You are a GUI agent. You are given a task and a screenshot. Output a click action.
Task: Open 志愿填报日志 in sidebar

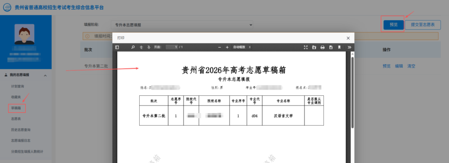[21, 141]
